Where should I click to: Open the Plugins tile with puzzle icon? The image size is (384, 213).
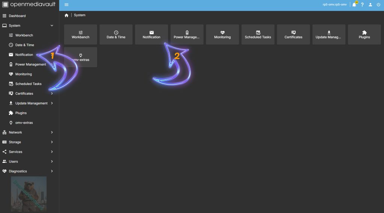[x=364, y=35]
